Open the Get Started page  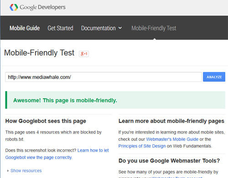[60, 28]
